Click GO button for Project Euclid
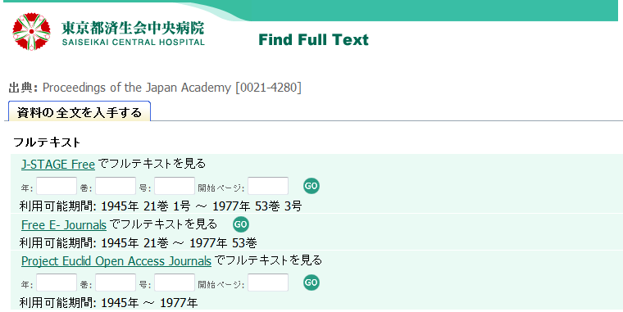This screenshot has height=312, width=623. click(311, 283)
